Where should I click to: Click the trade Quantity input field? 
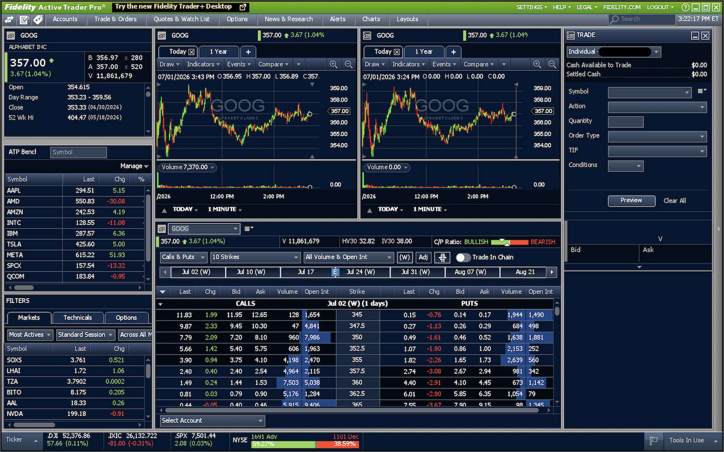(625, 122)
